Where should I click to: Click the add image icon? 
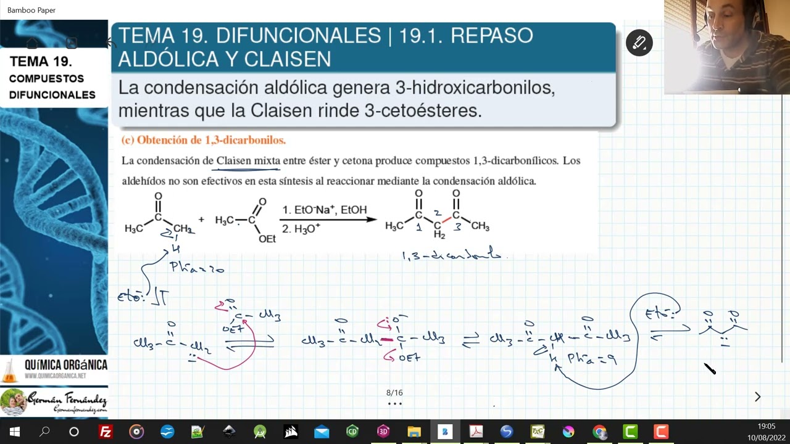tap(71, 43)
